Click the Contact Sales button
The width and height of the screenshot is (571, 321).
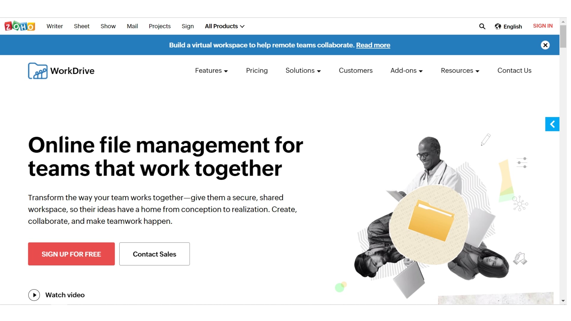pyautogui.click(x=154, y=254)
